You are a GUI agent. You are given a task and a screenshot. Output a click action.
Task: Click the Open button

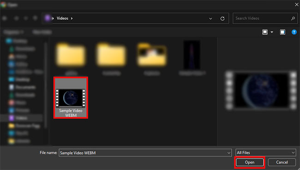pyautogui.click(x=250, y=162)
